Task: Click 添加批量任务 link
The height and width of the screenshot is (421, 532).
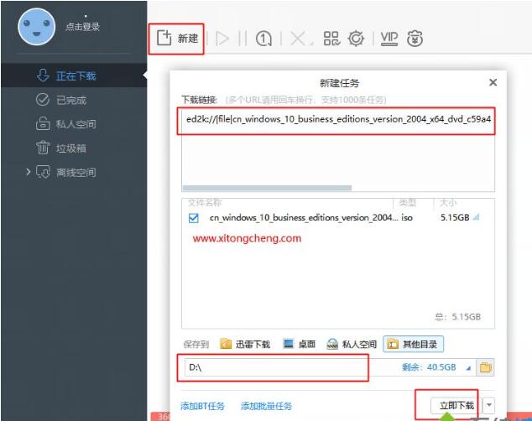Action: [266, 406]
